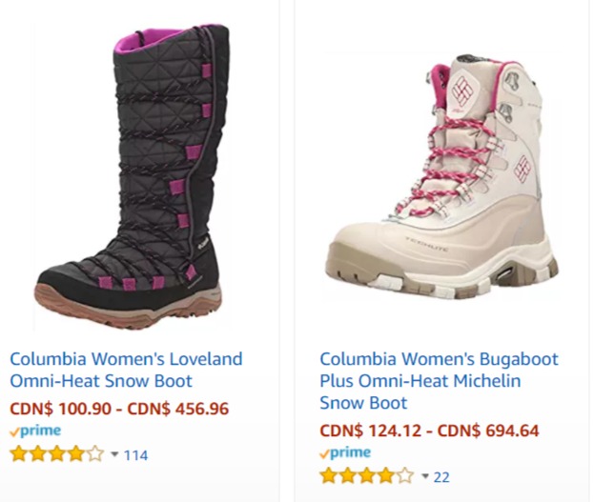This screenshot has width=594, height=502.
Task: Click the Prime badge under the Bugaboot boot
Action: [345, 452]
